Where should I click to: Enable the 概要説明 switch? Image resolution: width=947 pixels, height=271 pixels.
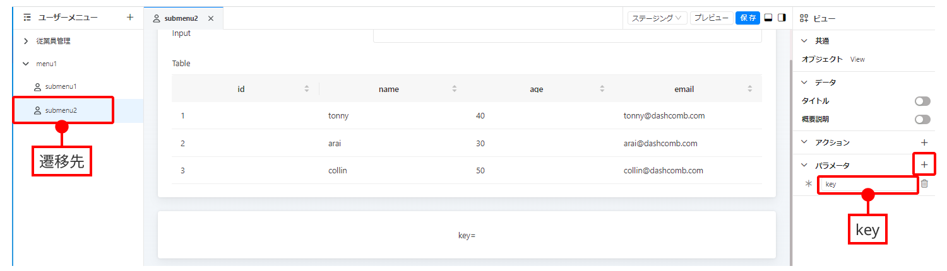click(x=922, y=119)
